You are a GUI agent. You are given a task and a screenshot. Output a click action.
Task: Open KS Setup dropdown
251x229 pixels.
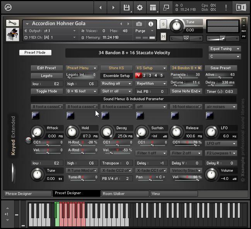pos(151,68)
